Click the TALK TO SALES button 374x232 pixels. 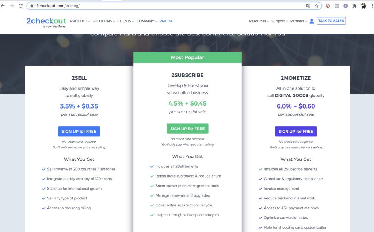click(x=331, y=21)
